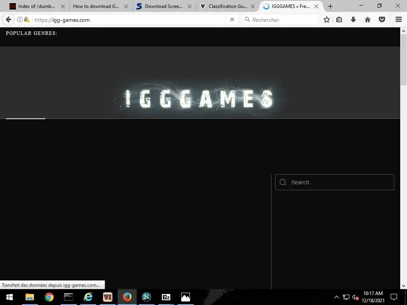
Task: Open network status tray icon
Action: pyautogui.click(x=346, y=297)
